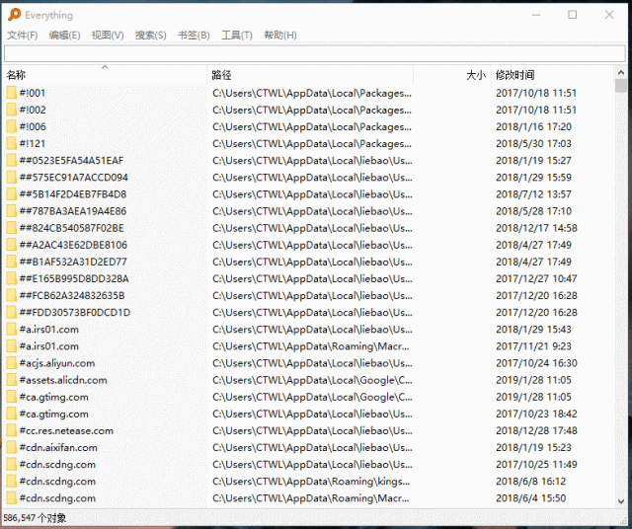
Task: Select #cc.res.netease.com folder name
Action: (66, 431)
